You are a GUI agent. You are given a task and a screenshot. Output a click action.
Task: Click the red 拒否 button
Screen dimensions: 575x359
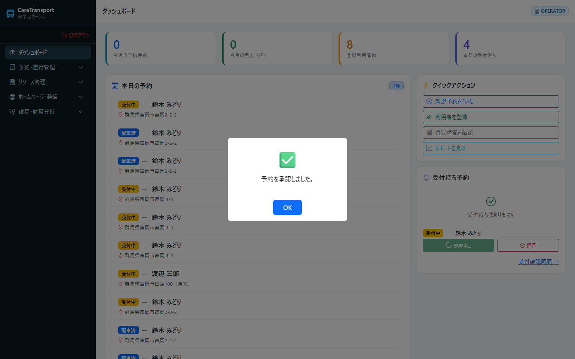[528, 245]
